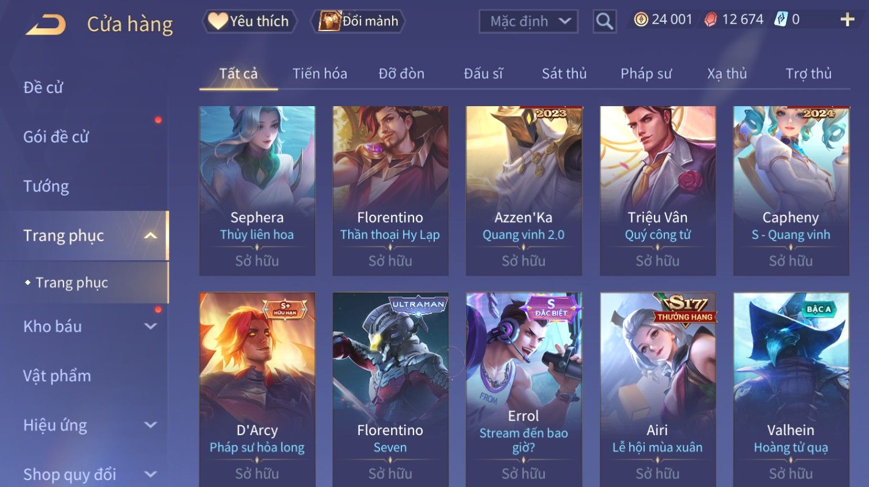The height and width of the screenshot is (487, 869).
Task: Open Gói đề cử in sidebar
Action: (56, 137)
